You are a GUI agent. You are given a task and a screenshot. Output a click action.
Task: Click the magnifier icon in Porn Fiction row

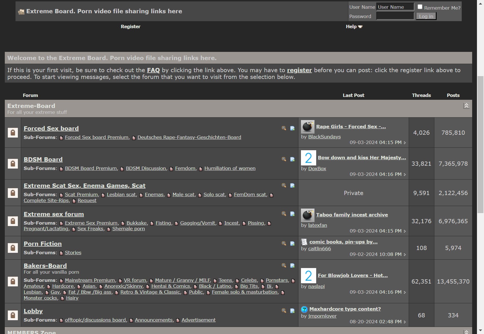click(x=284, y=243)
